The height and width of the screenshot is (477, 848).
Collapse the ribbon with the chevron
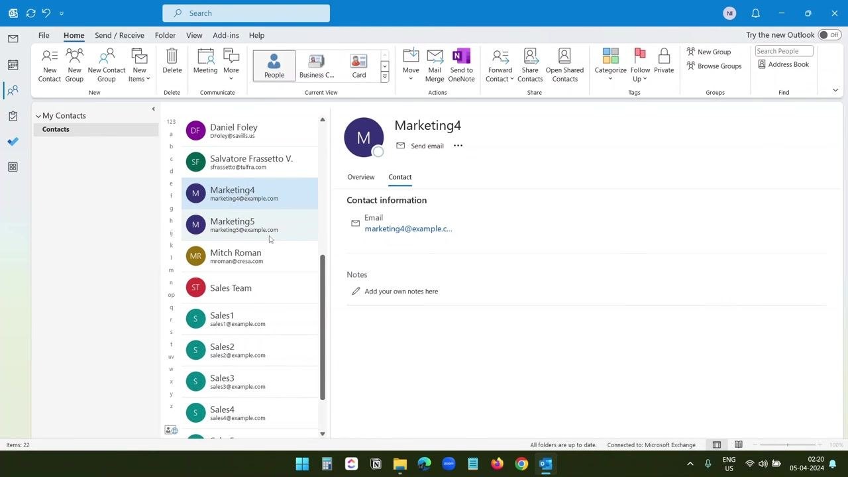coord(835,91)
